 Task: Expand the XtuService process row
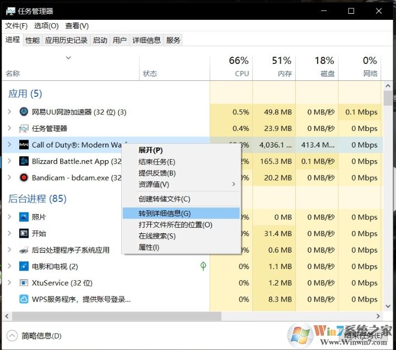[9, 283]
